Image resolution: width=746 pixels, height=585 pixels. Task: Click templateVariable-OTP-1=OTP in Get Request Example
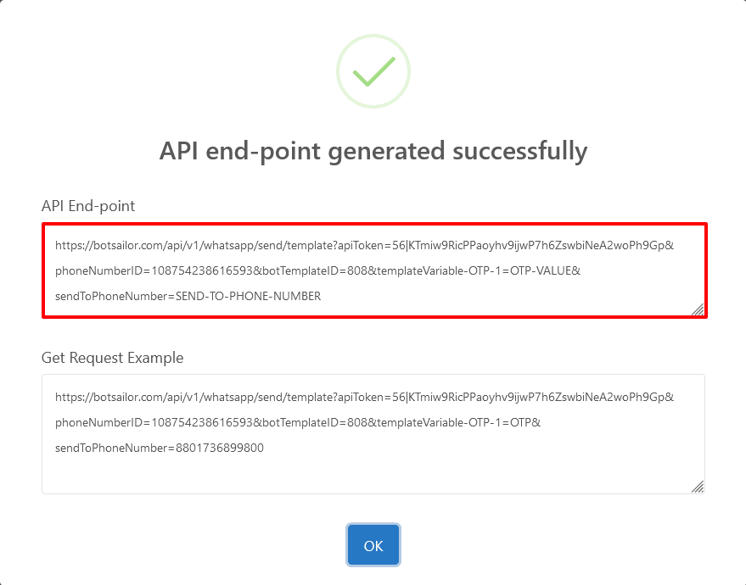(x=457, y=422)
